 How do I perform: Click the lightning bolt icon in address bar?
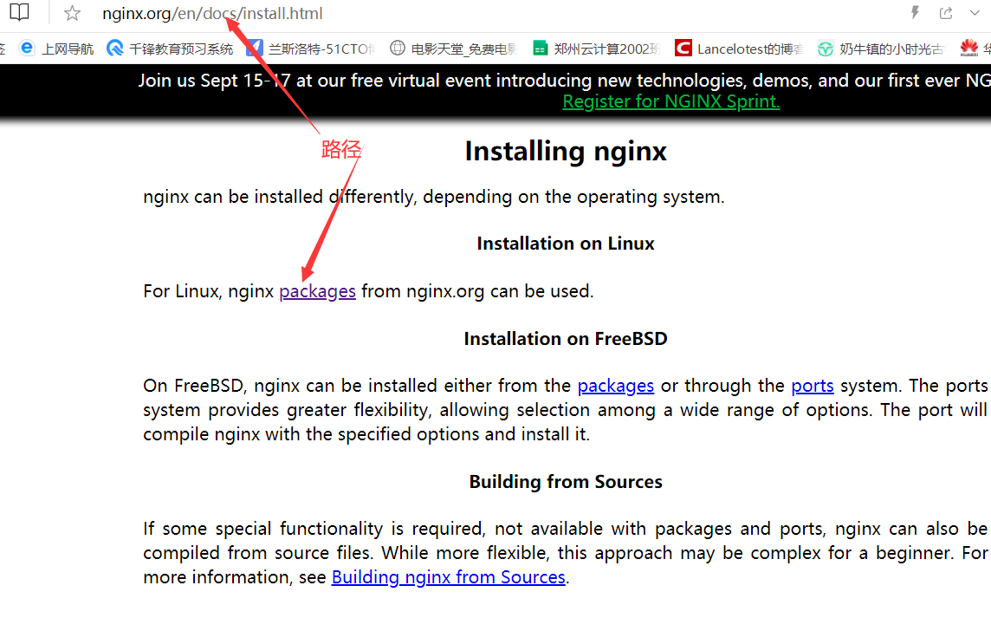point(915,13)
